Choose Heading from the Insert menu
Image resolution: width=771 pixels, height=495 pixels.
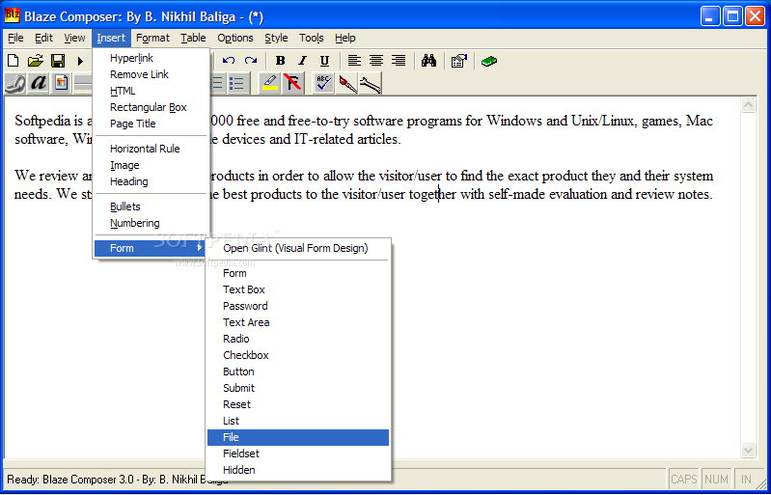pyautogui.click(x=151, y=181)
